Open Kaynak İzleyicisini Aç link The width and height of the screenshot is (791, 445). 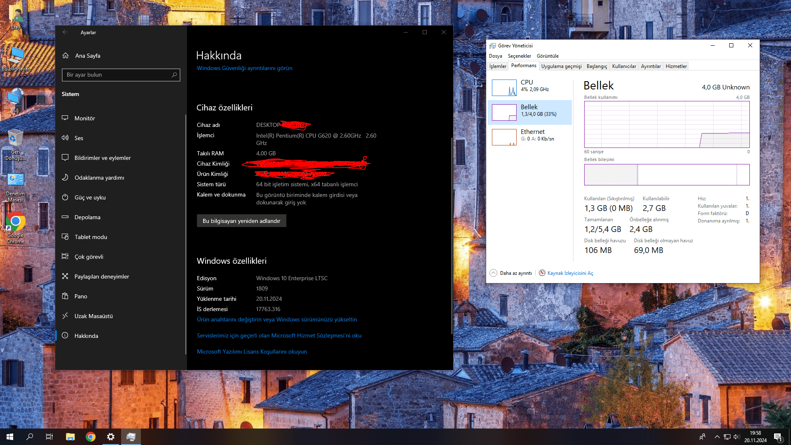(570, 273)
